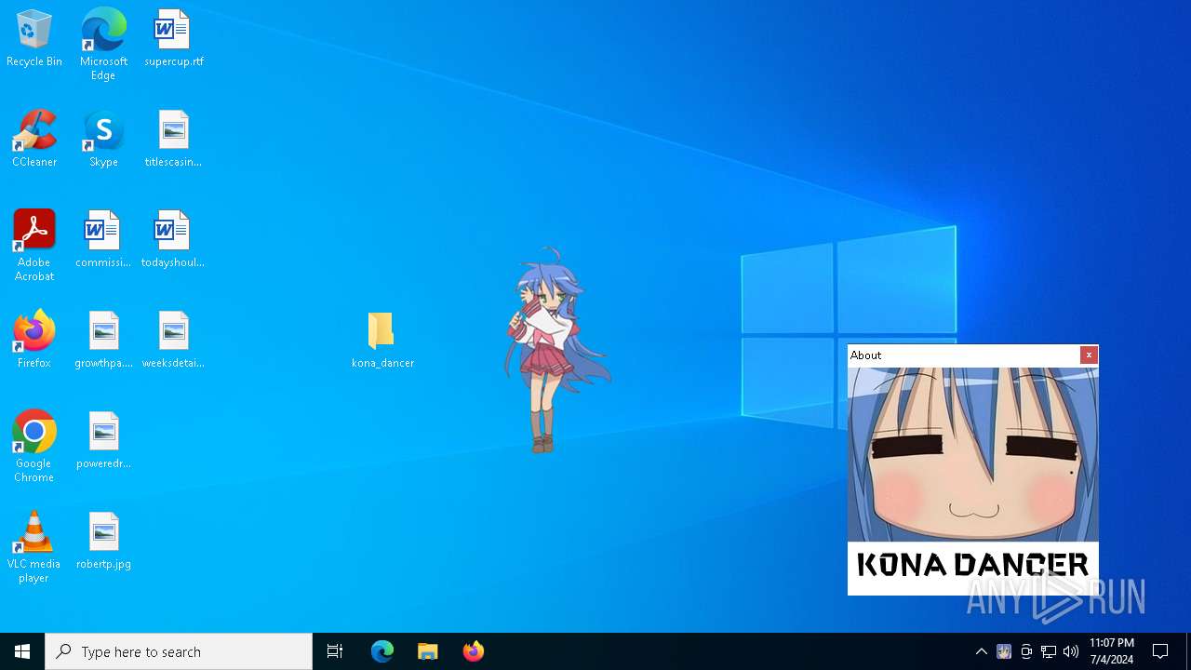1191x670 pixels.
Task: Close the About window
Action: (1089, 355)
